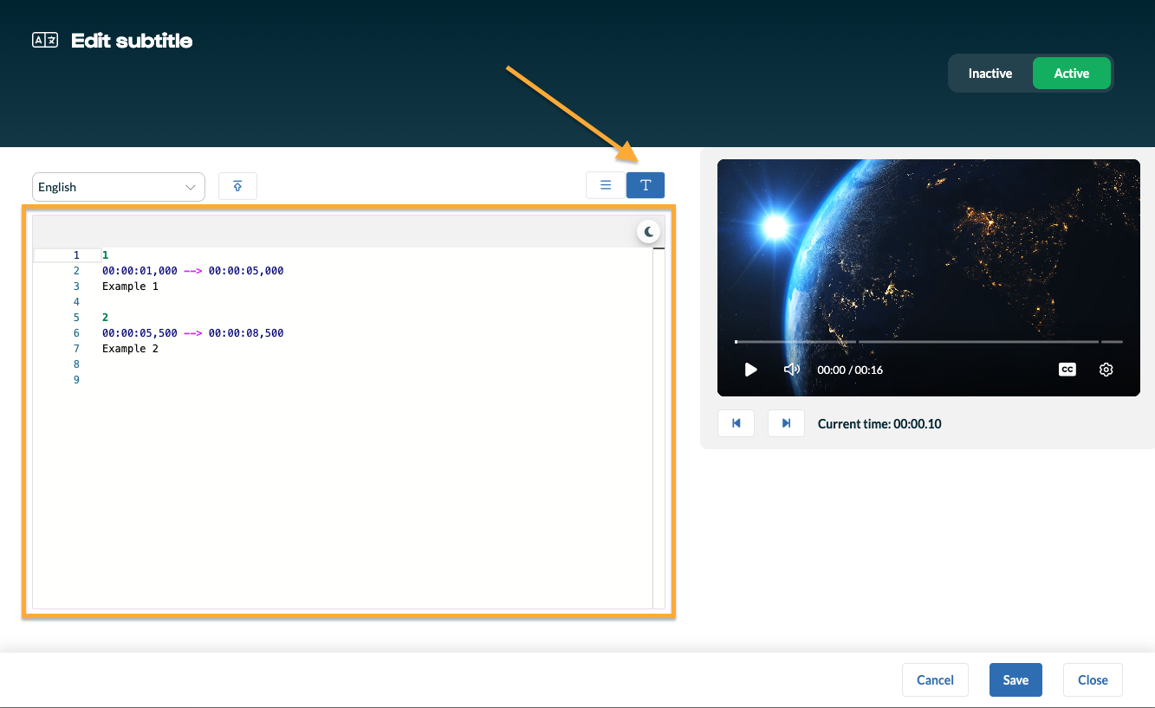Switch to text editor view
The image size is (1155, 708).
(646, 185)
